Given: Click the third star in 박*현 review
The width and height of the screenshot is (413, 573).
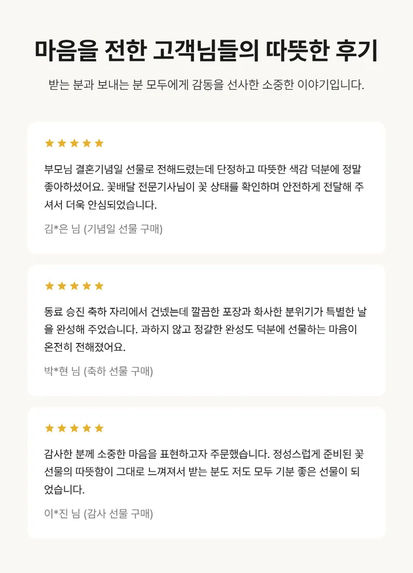Looking at the screenshot, I should pos(74,286).
